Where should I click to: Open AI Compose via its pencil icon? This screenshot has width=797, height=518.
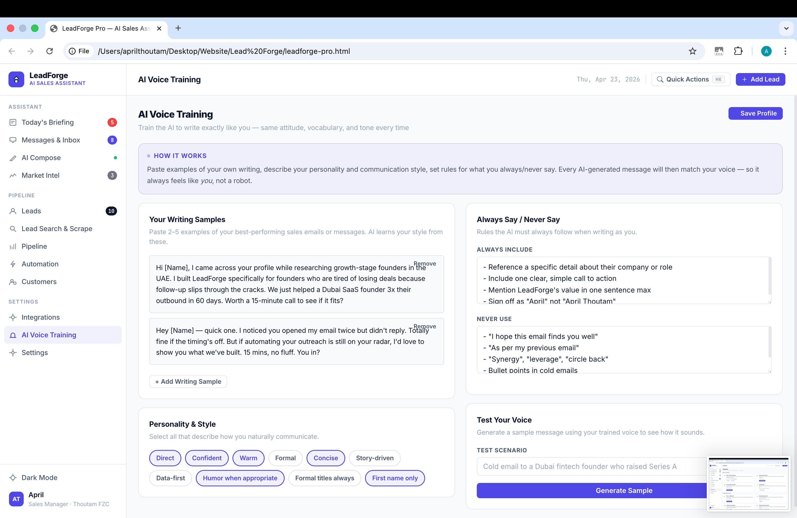pyautogui.click(x=13, y=157)
